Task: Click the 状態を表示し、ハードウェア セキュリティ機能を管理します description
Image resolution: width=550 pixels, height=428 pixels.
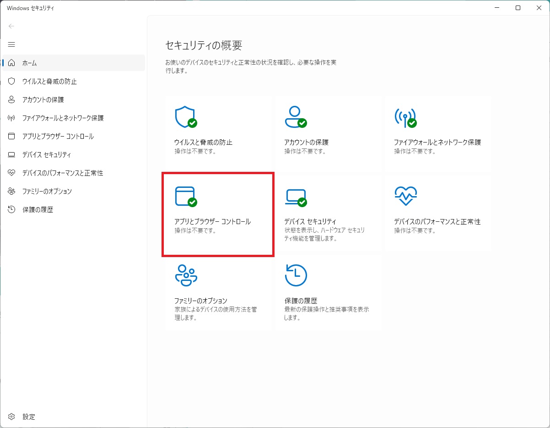Action: pyautogui.click(x=324, y=234)
